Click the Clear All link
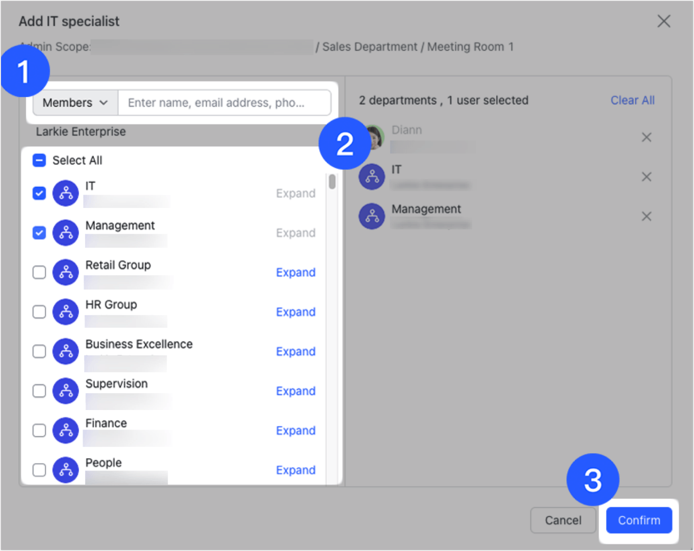Screen dimensions: 694x551 (x=632, y=100)
